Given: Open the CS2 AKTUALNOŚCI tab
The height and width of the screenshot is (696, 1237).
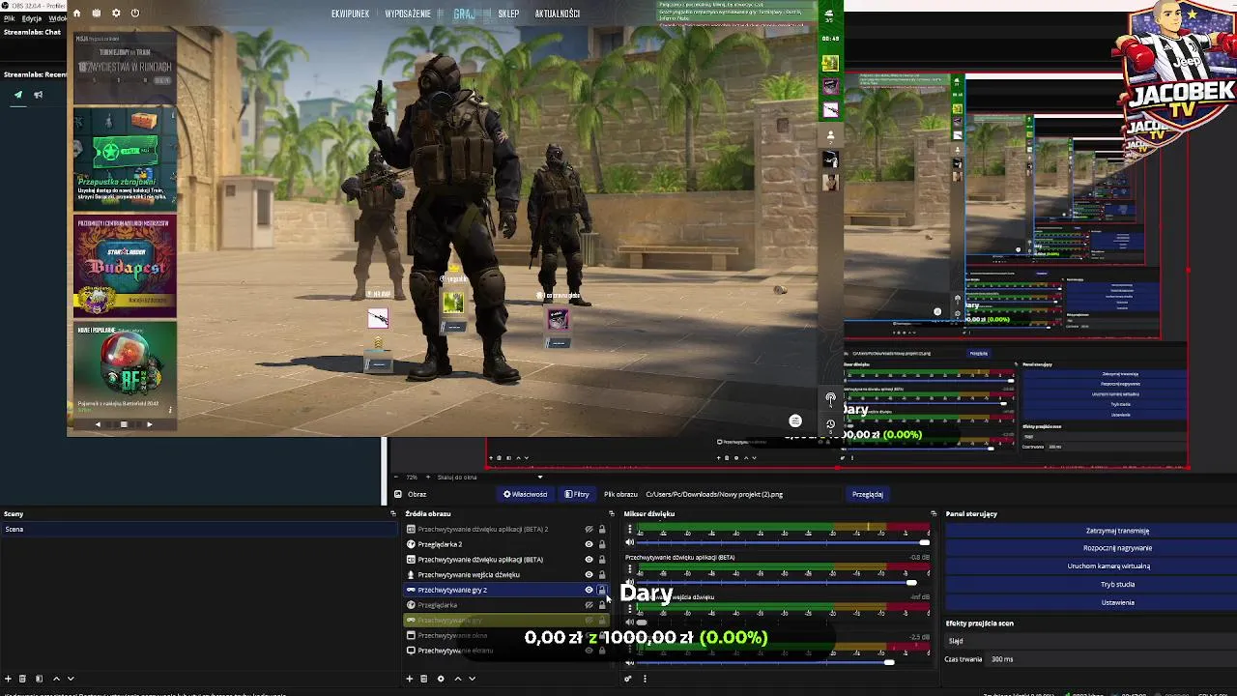Looking at the screenshot, I should click(558, 14).
